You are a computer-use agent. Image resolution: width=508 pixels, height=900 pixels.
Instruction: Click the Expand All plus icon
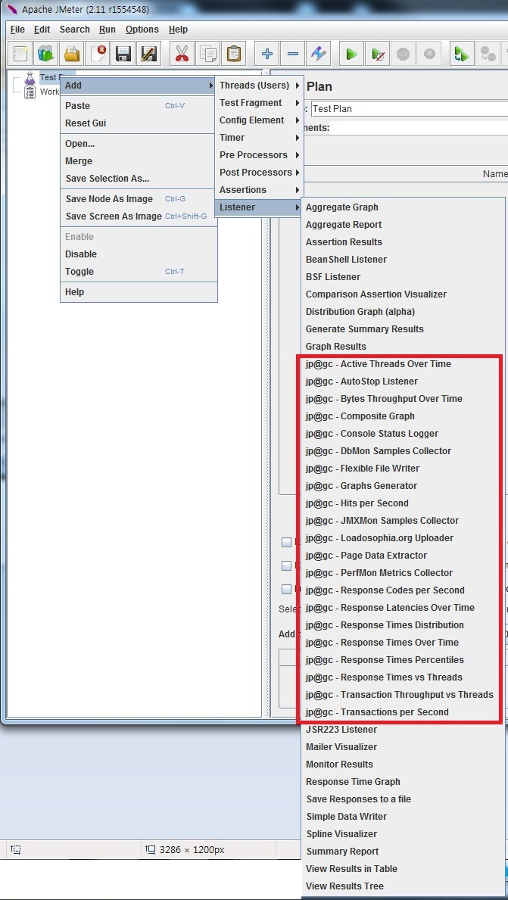coord(267,54)
